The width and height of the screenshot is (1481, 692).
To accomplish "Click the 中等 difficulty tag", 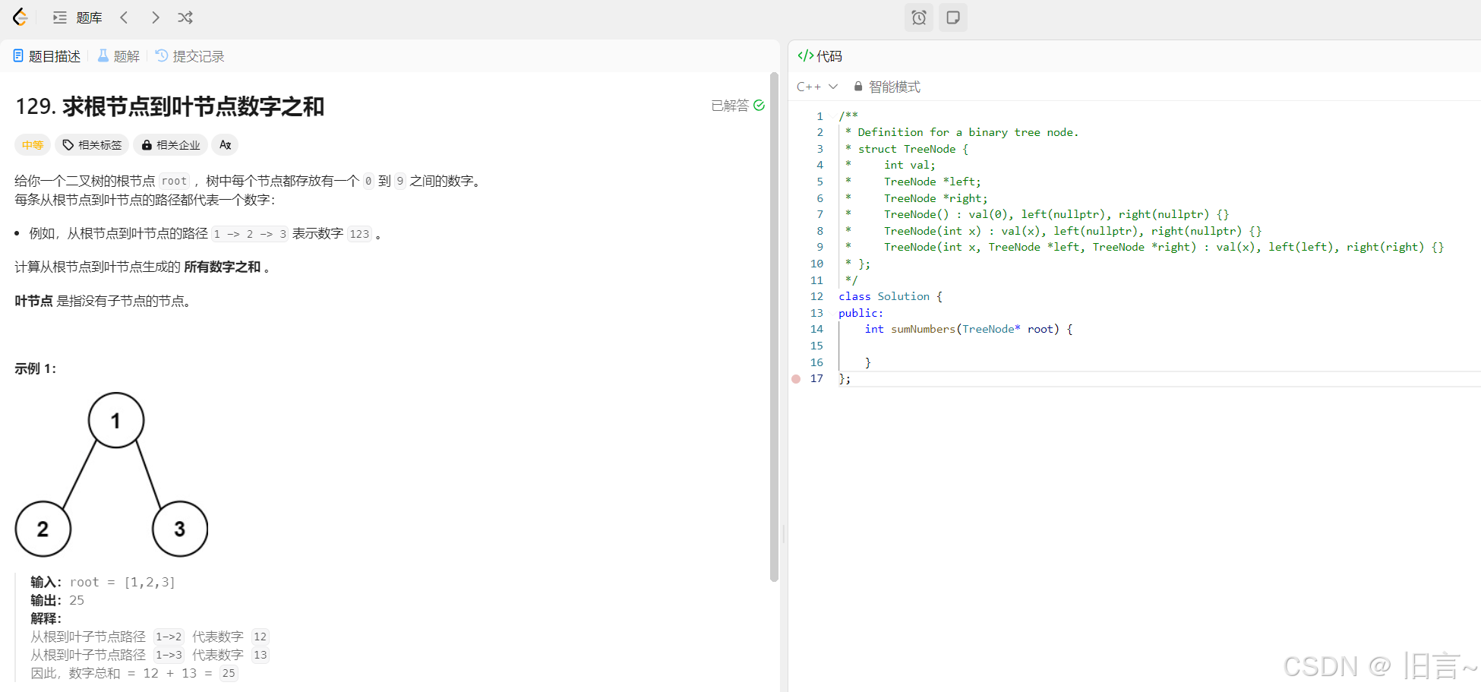I will click(x=33, y=145).
